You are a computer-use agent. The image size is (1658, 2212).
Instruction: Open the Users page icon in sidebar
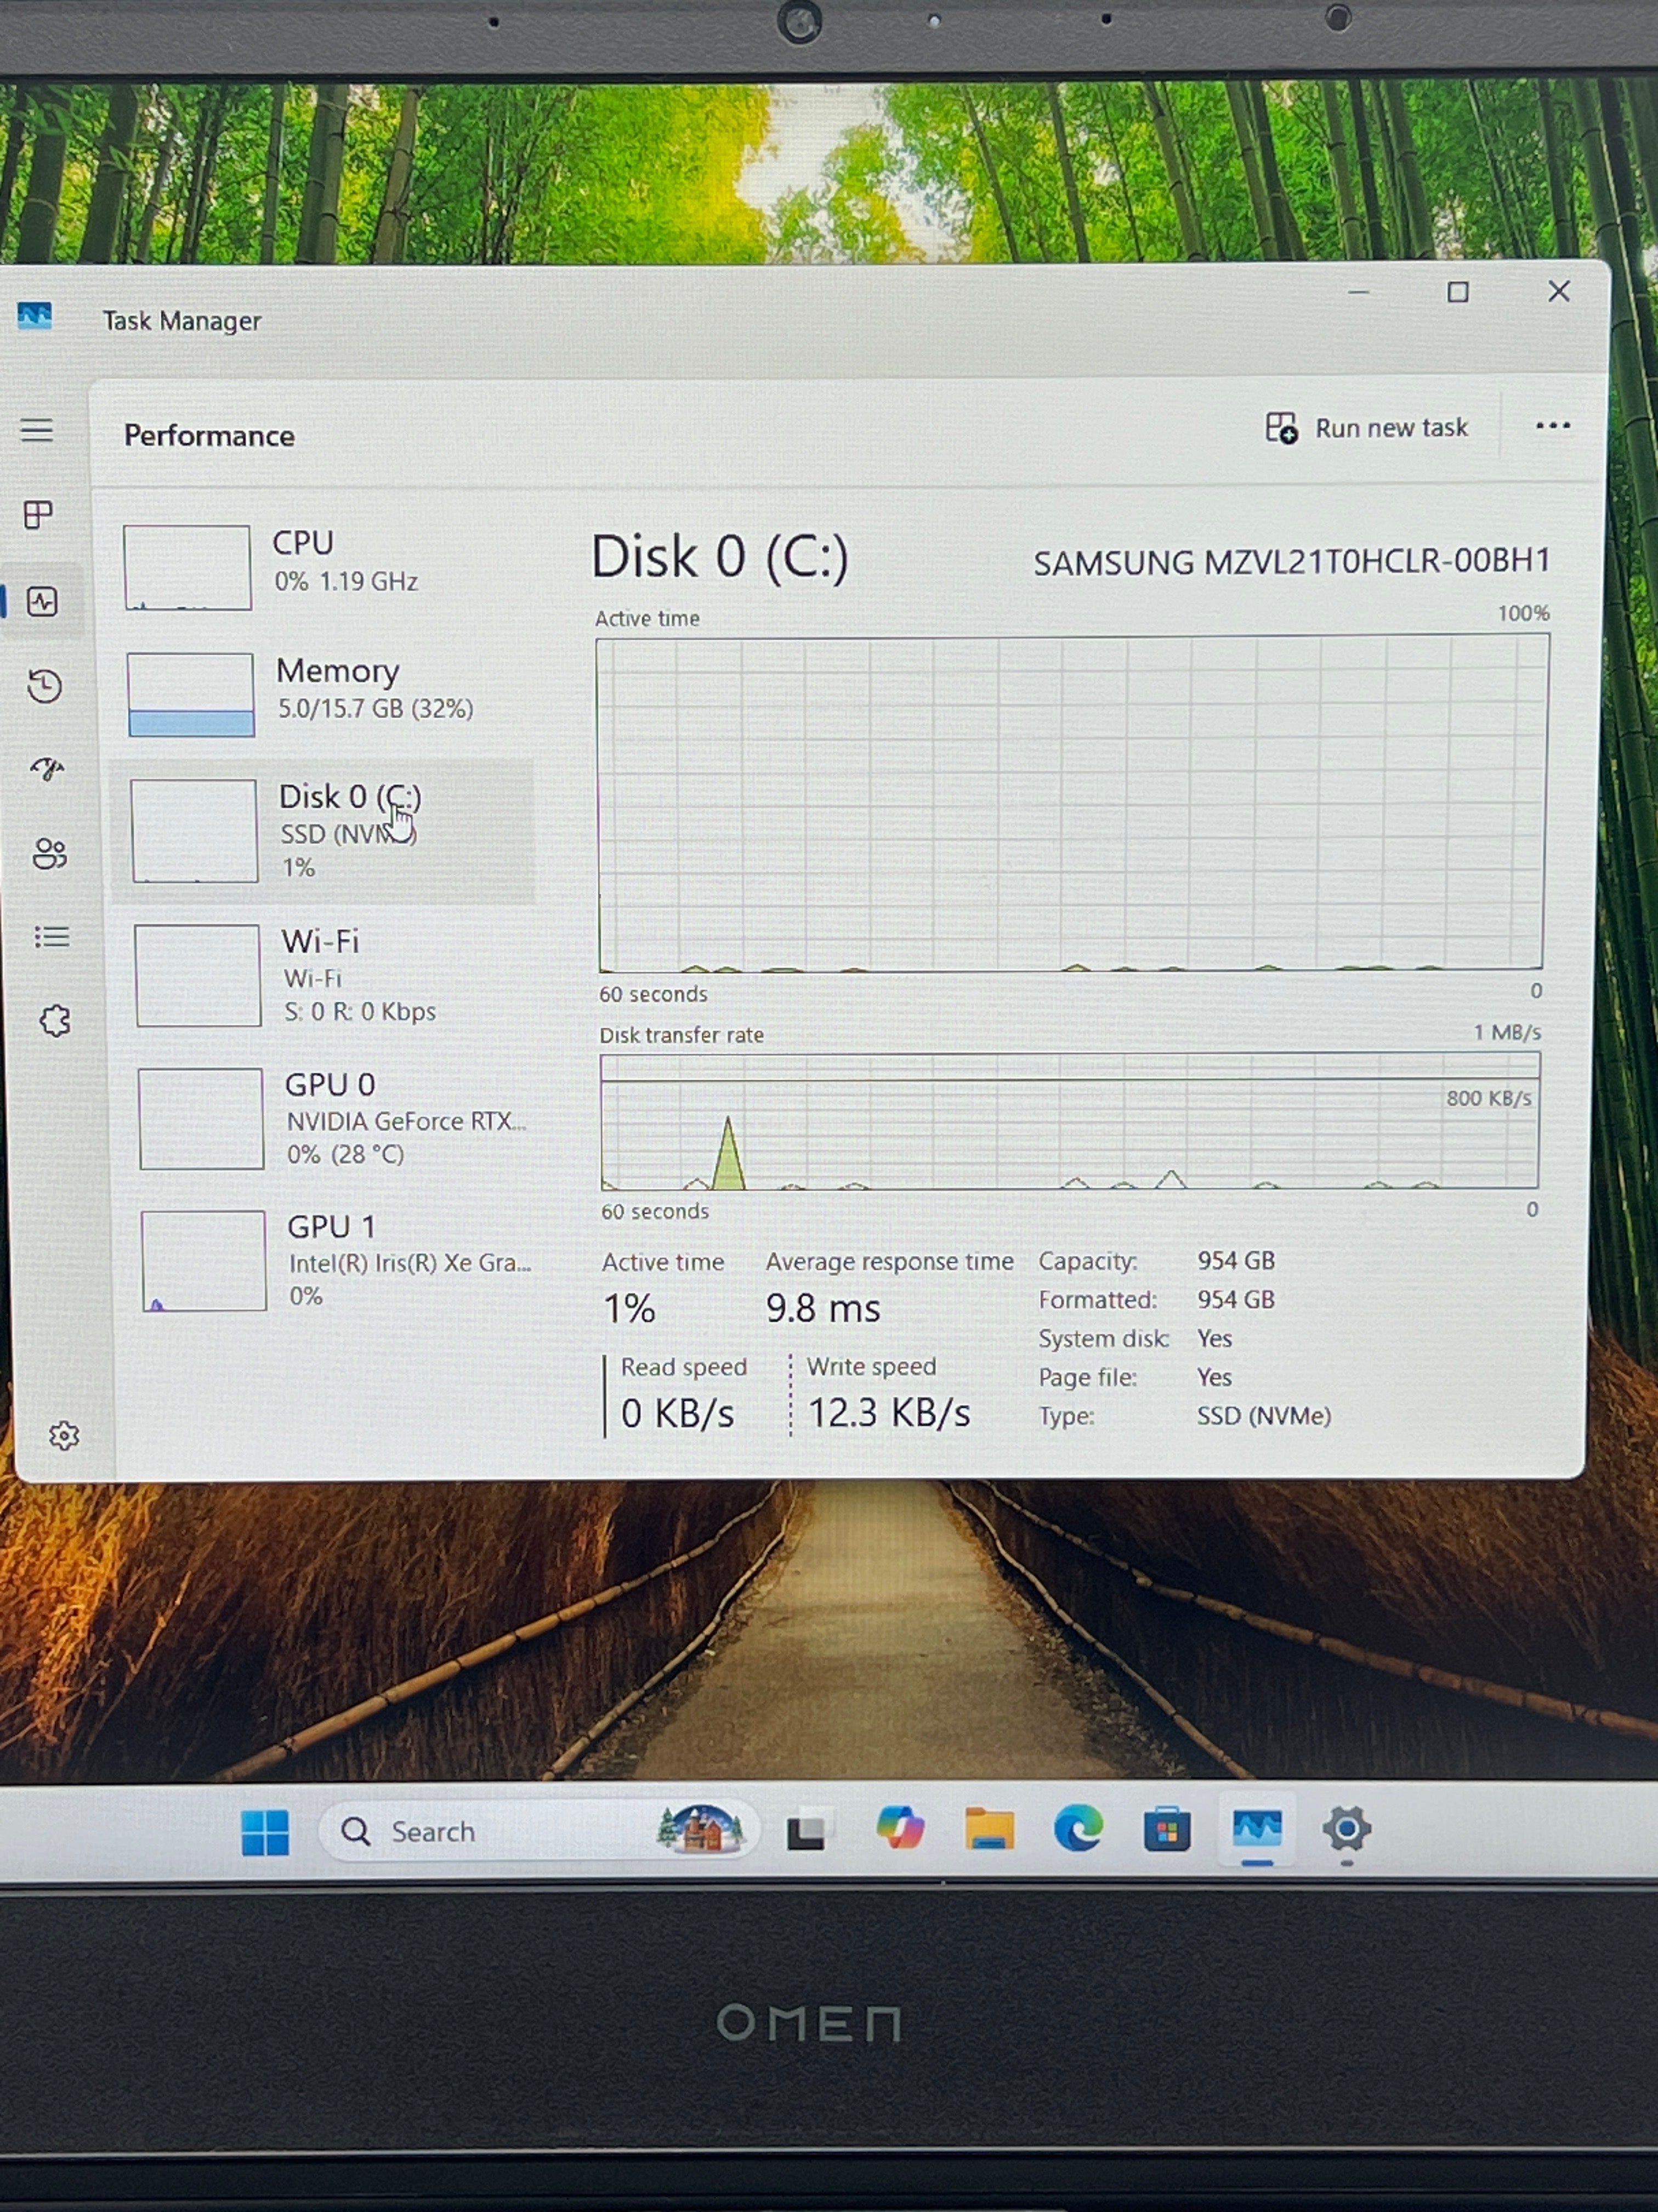tap(49, 853)
